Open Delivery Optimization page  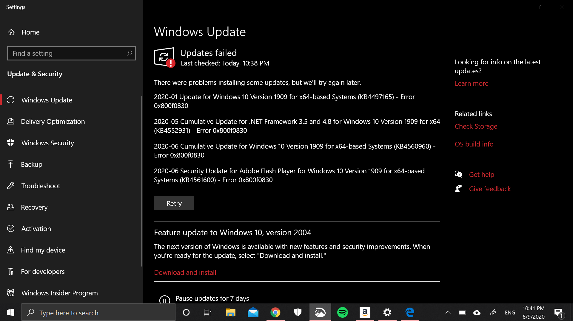[x=72, y=121]
